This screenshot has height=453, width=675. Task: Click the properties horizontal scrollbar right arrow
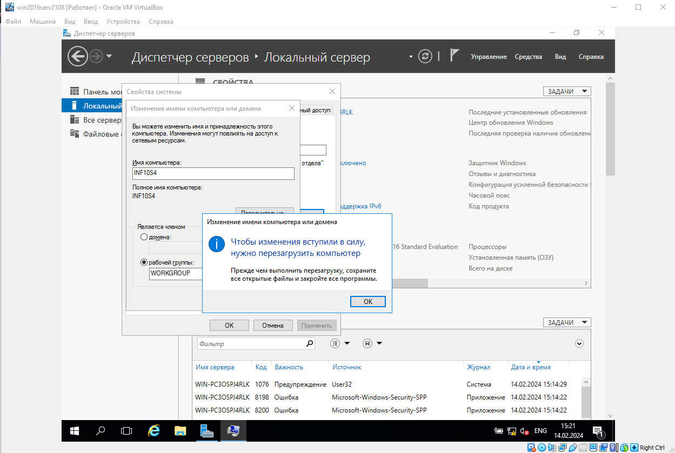587,283
